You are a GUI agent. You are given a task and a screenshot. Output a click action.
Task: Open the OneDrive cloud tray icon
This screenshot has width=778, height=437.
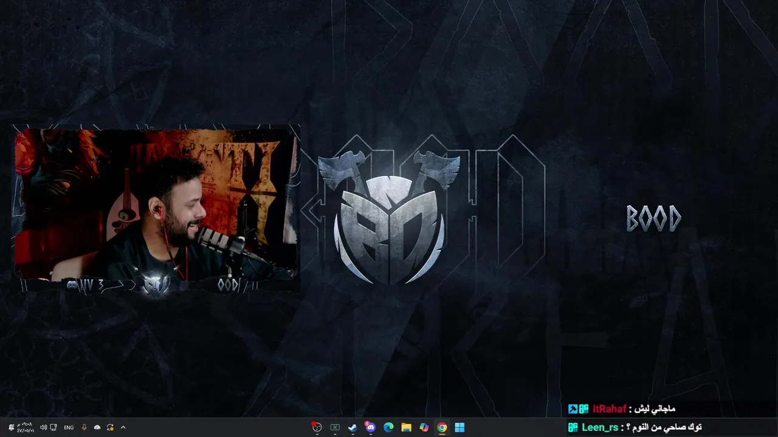coord(97,427)
